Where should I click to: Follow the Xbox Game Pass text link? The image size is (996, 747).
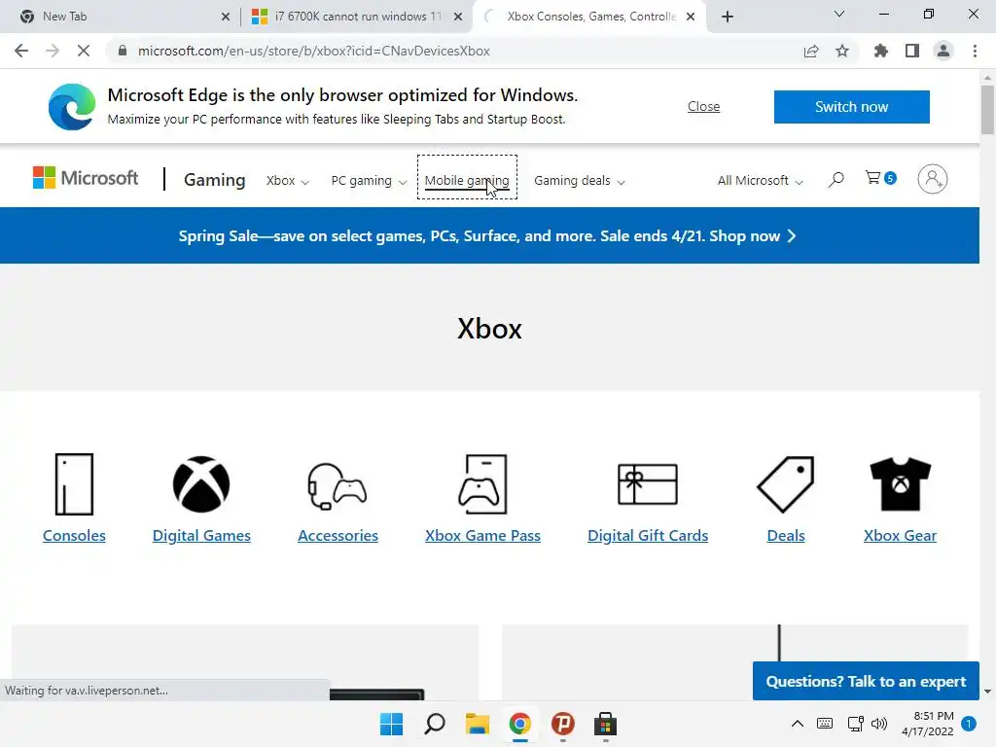tap(482, 536)
